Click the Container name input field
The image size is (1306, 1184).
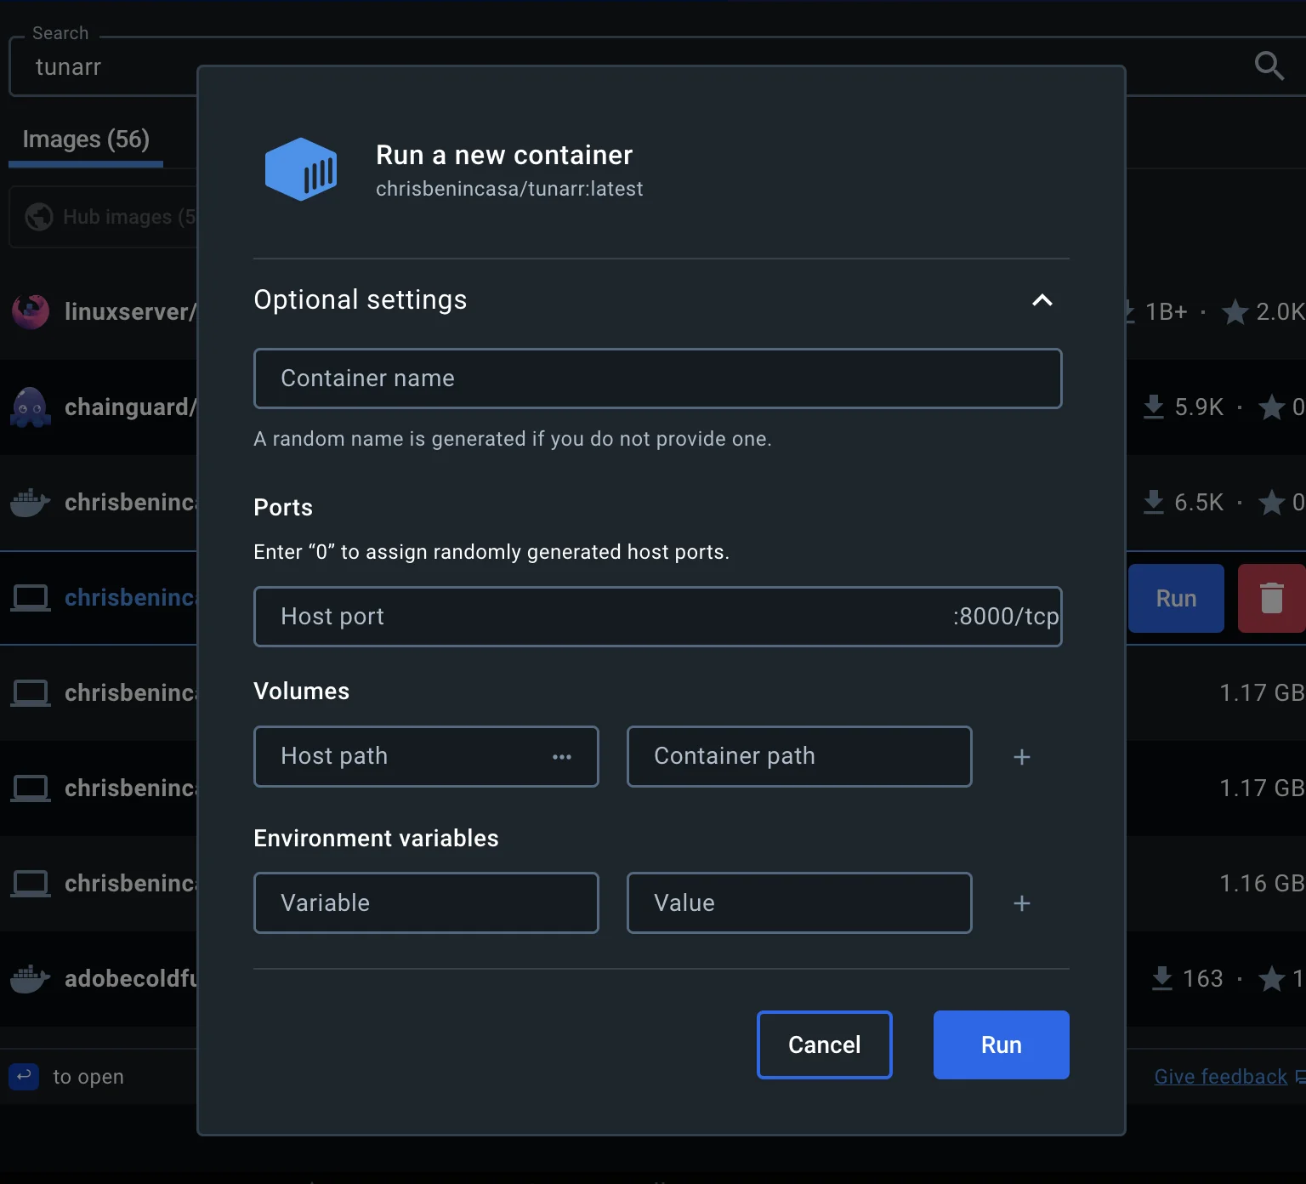[x=657, y=379]
